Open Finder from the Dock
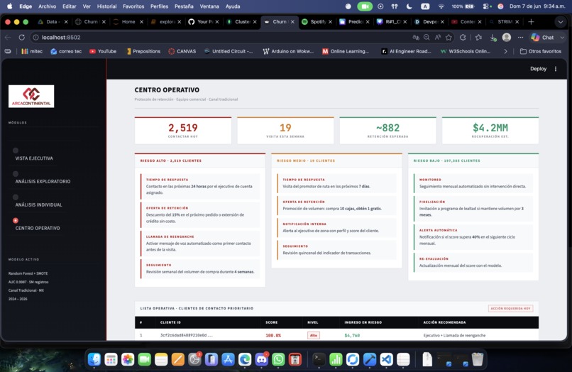572x372 pixels. coord(94,359)
